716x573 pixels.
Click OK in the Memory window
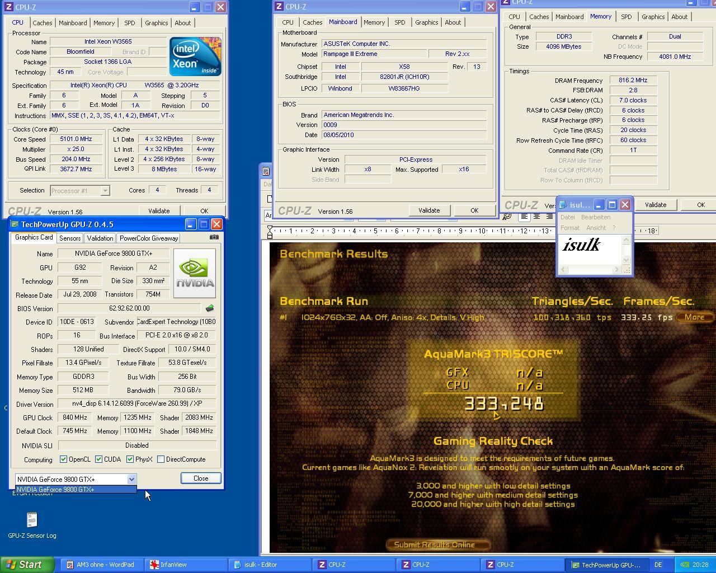(x=701, y=205)
